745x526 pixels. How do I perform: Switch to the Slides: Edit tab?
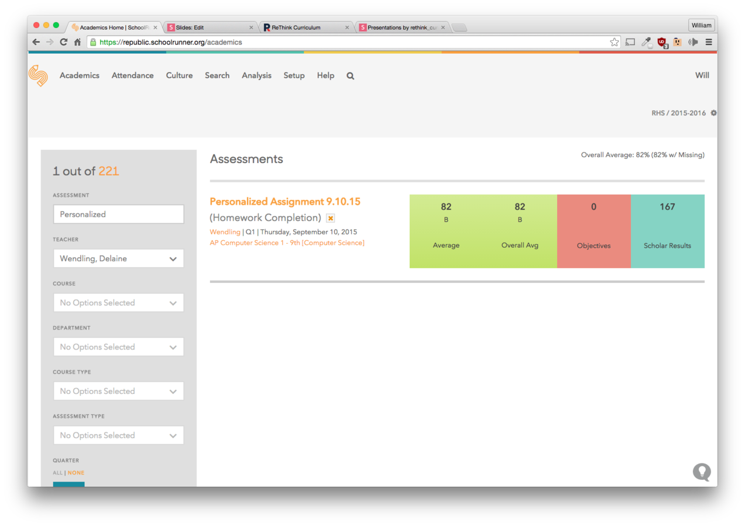tap(211, 27)
